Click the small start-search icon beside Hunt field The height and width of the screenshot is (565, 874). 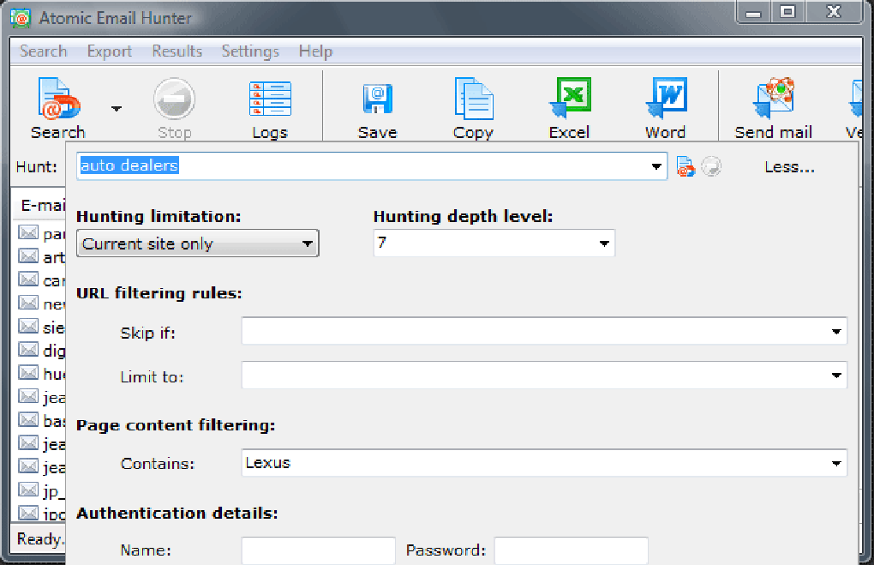pos(685,167)
